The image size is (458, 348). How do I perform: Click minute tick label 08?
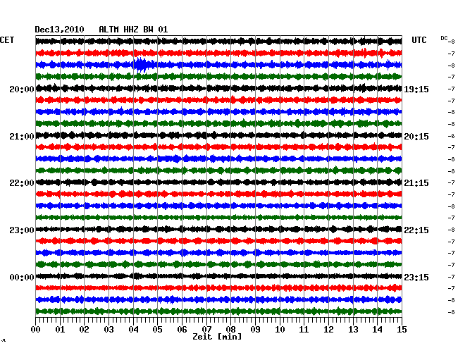230,330
